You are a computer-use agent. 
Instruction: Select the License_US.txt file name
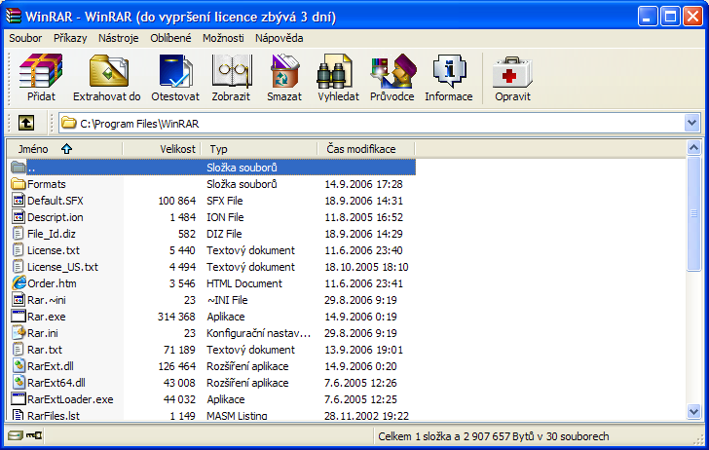click(x=62, y=267)
